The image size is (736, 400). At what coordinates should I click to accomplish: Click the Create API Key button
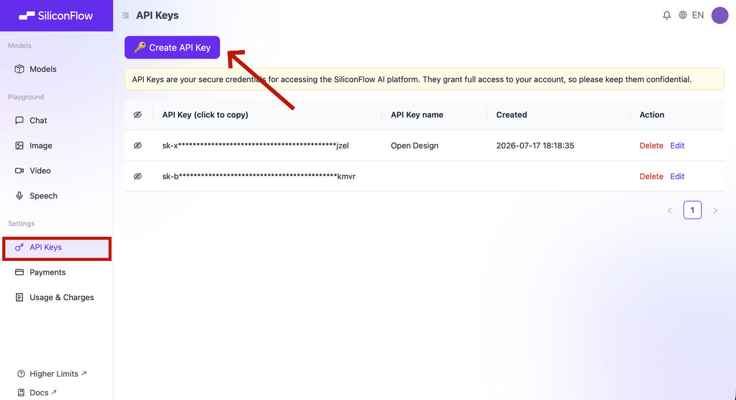(172, 48)
